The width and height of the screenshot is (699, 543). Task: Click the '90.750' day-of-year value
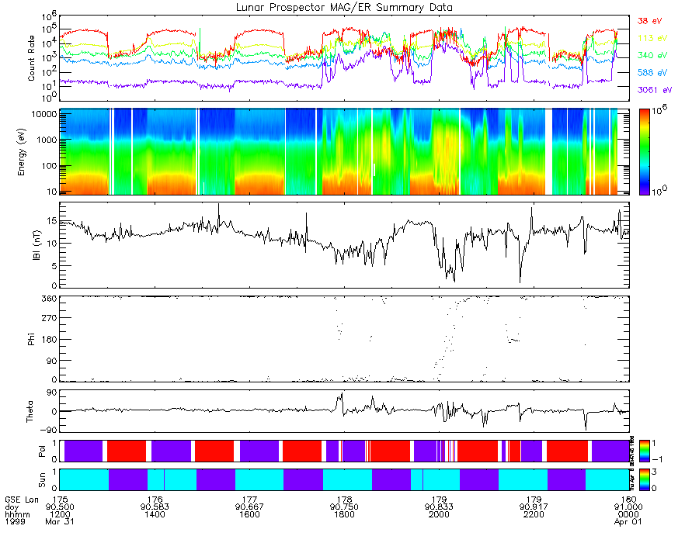point(345,507)
